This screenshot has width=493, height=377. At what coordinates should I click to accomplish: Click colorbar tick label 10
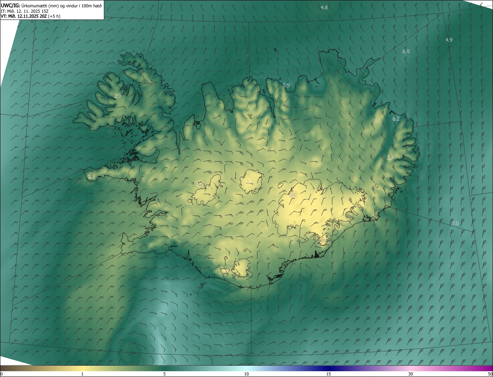pos(246,374)
